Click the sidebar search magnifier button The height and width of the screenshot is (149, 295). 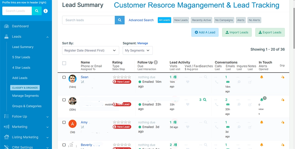(x=37, y=11)
